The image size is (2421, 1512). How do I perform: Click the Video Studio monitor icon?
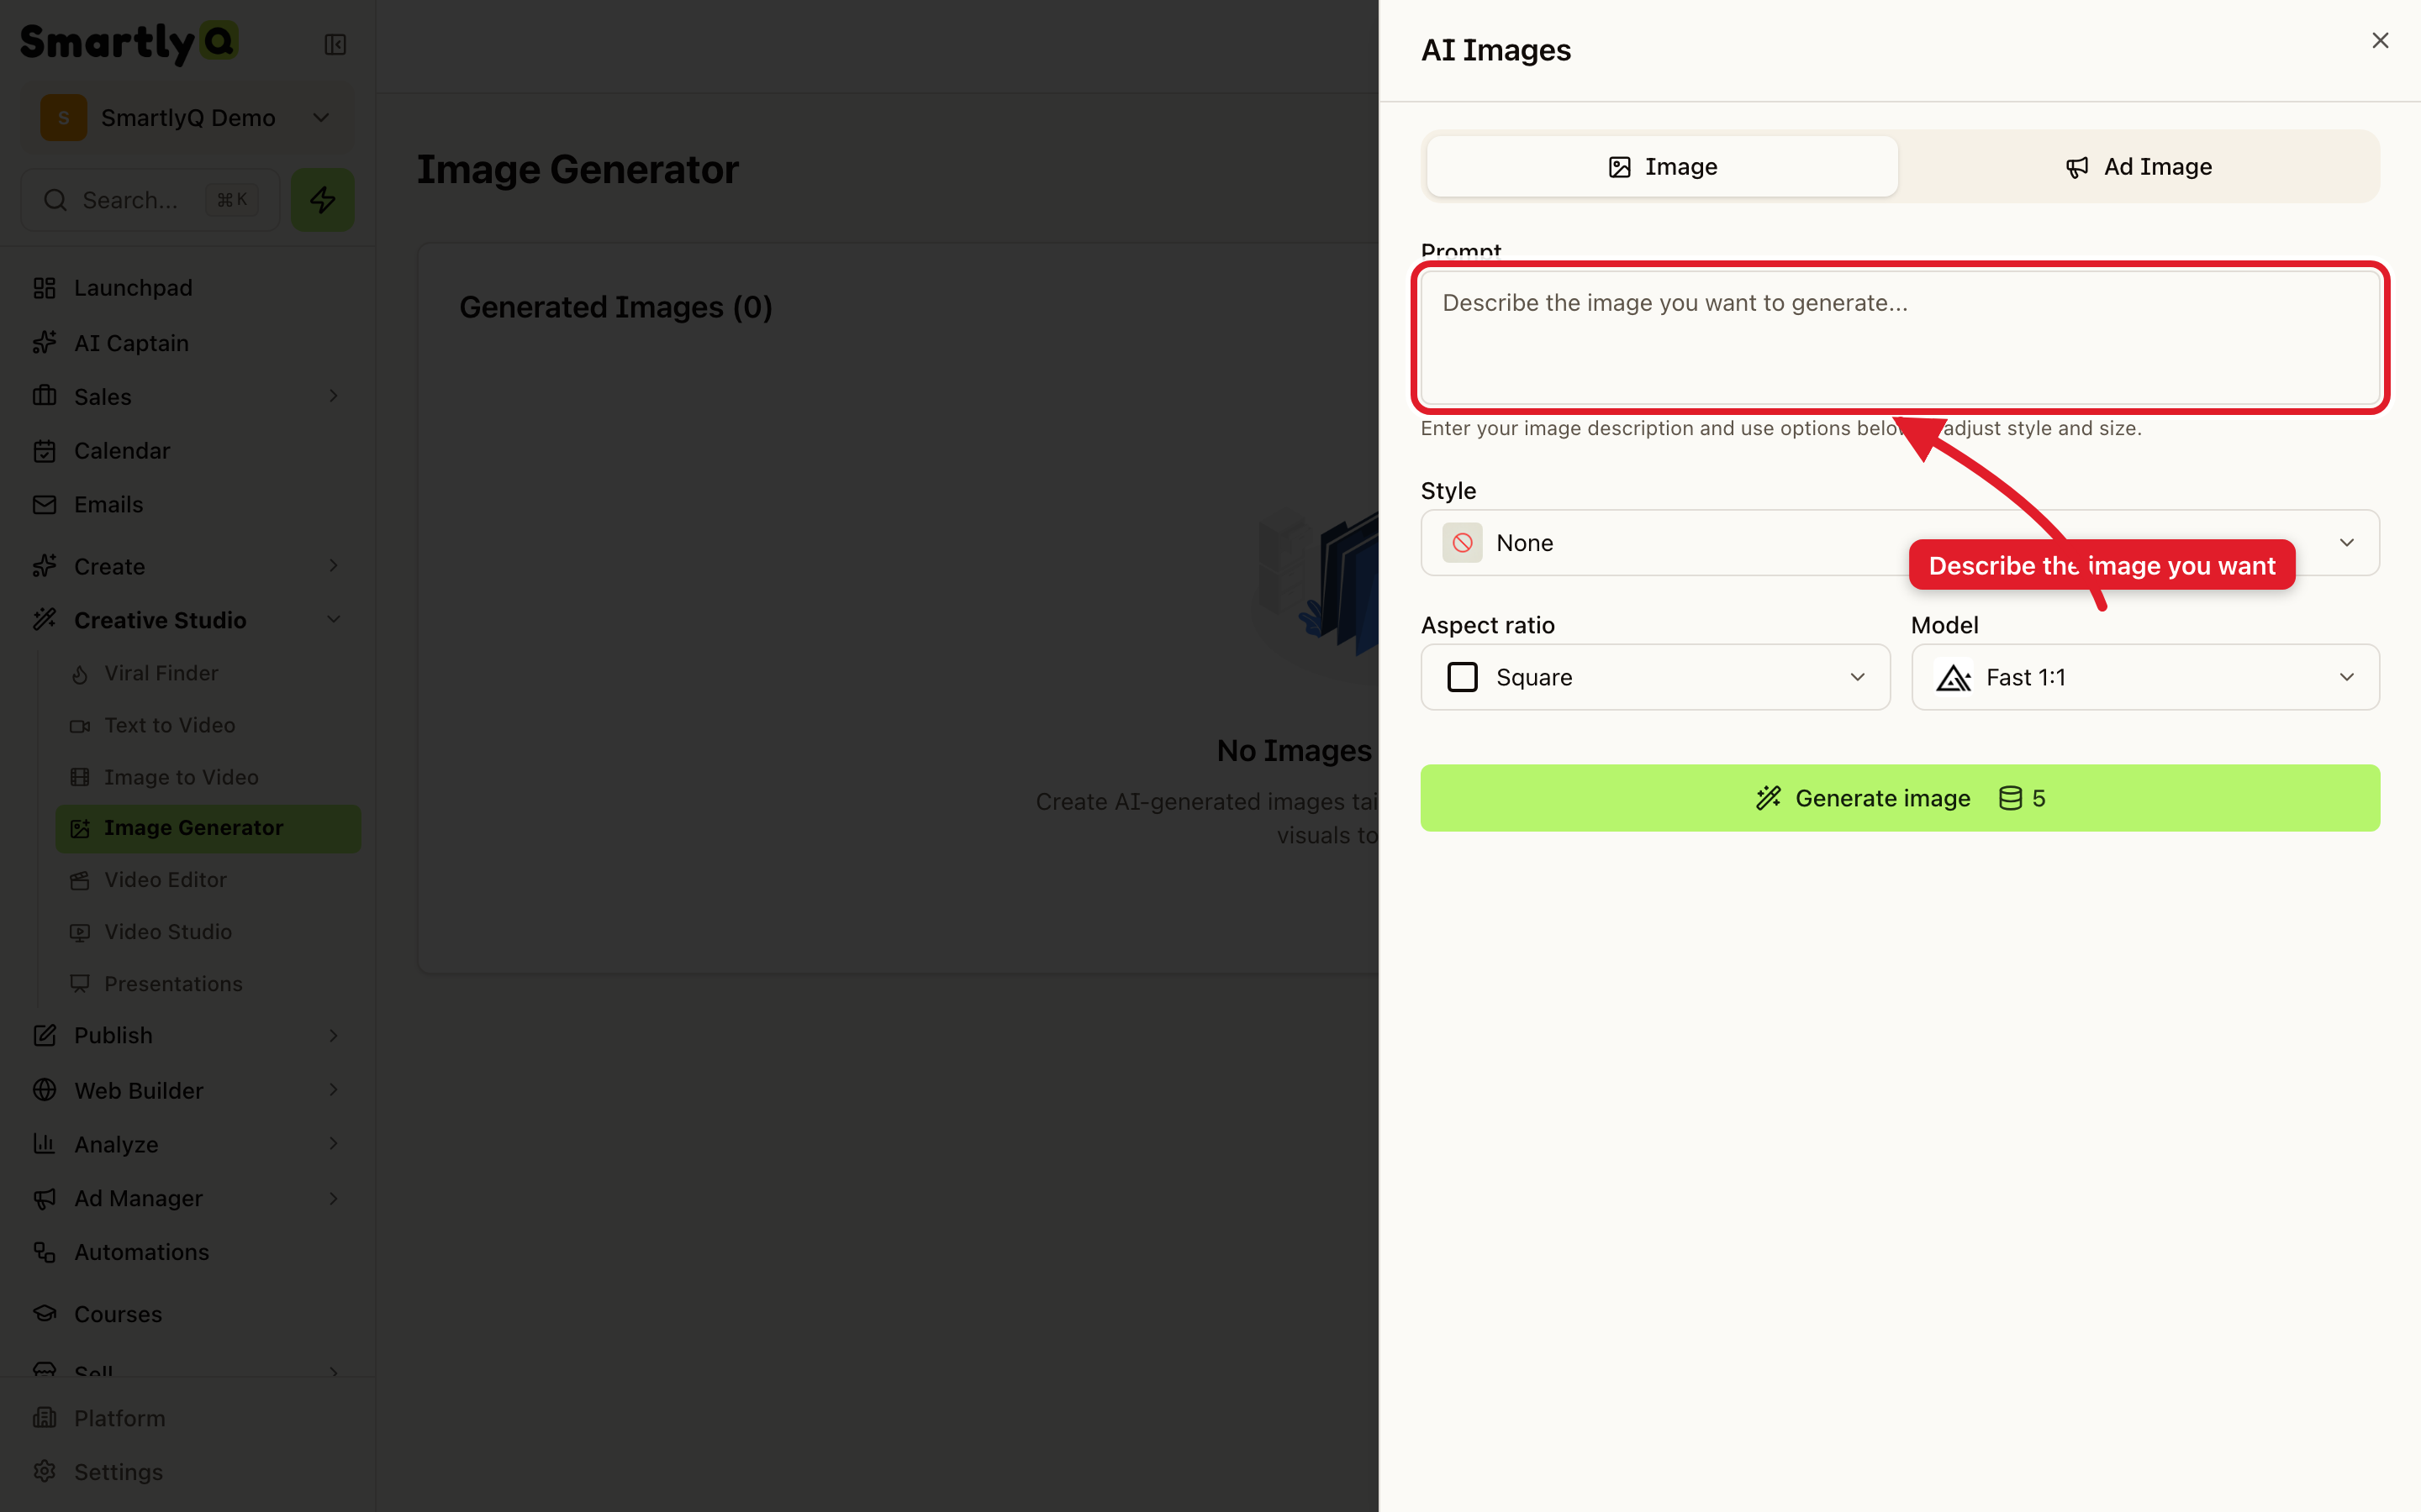80,932
